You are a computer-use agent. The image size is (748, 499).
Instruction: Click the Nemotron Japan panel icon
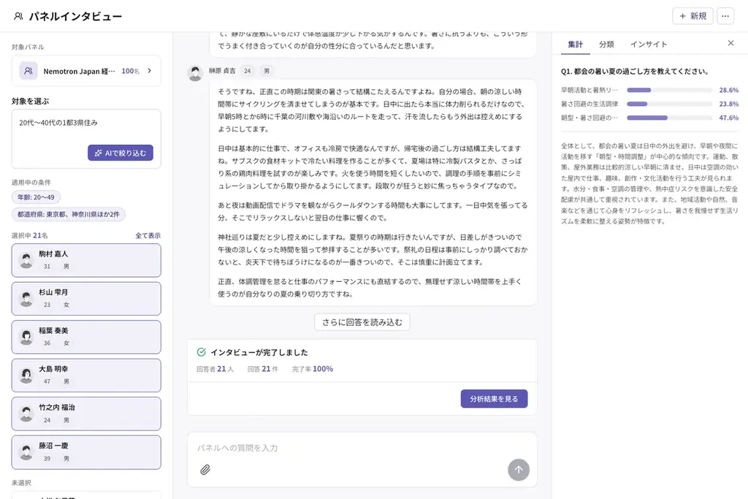(28, 71)
